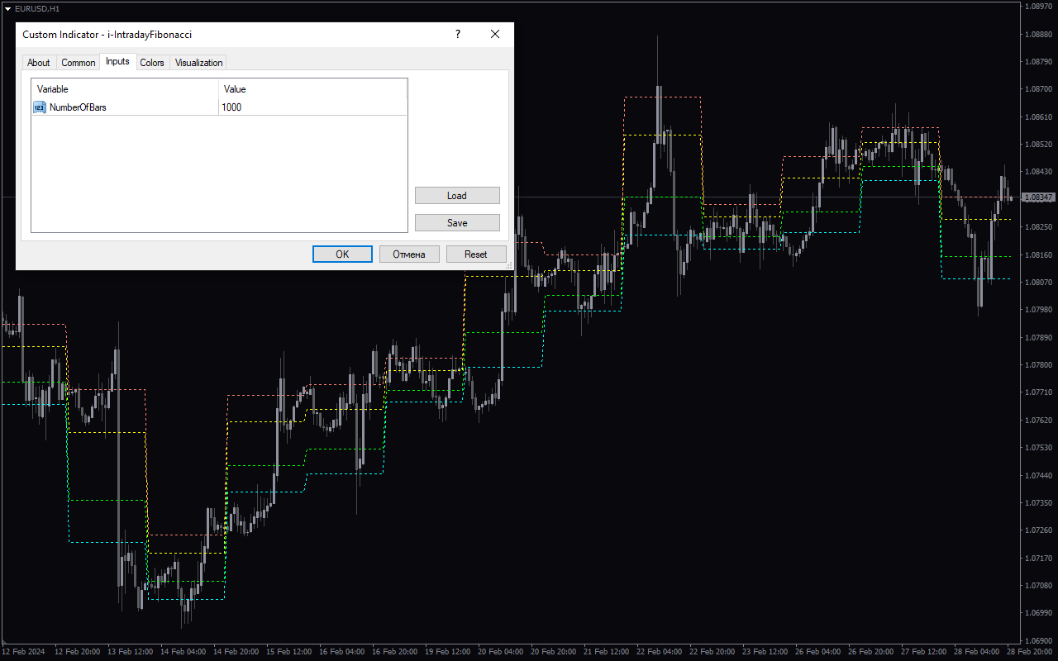This screenshot has height=661, width=1058.
Task: Switch to the Visualization tab
Action: point(198,63)
